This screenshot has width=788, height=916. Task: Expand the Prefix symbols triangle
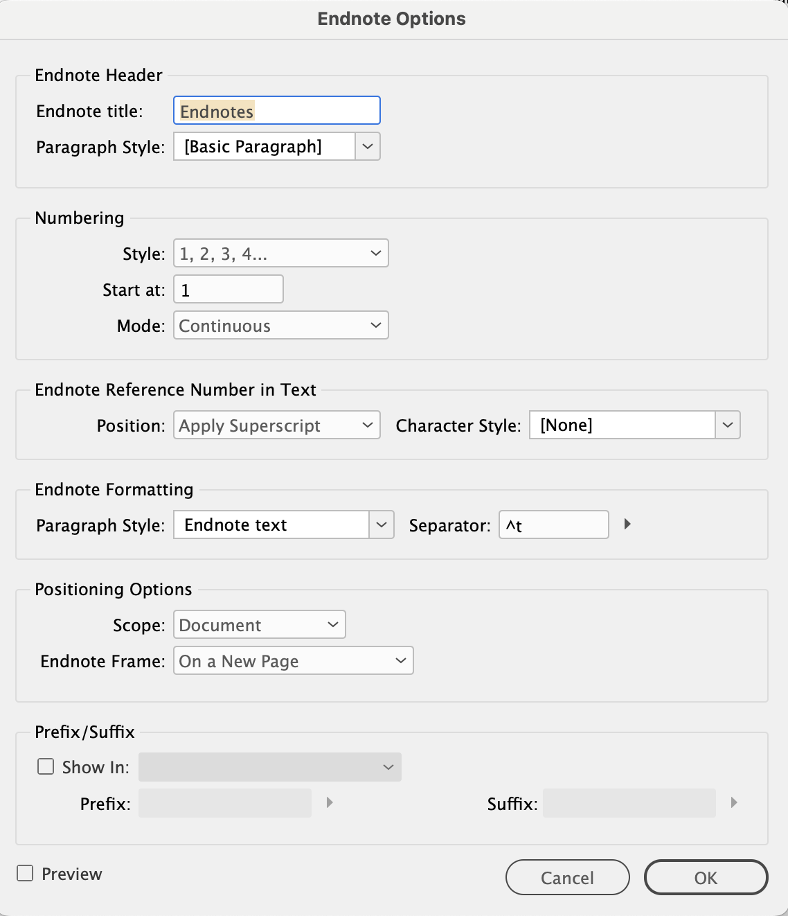pos(328,803)
